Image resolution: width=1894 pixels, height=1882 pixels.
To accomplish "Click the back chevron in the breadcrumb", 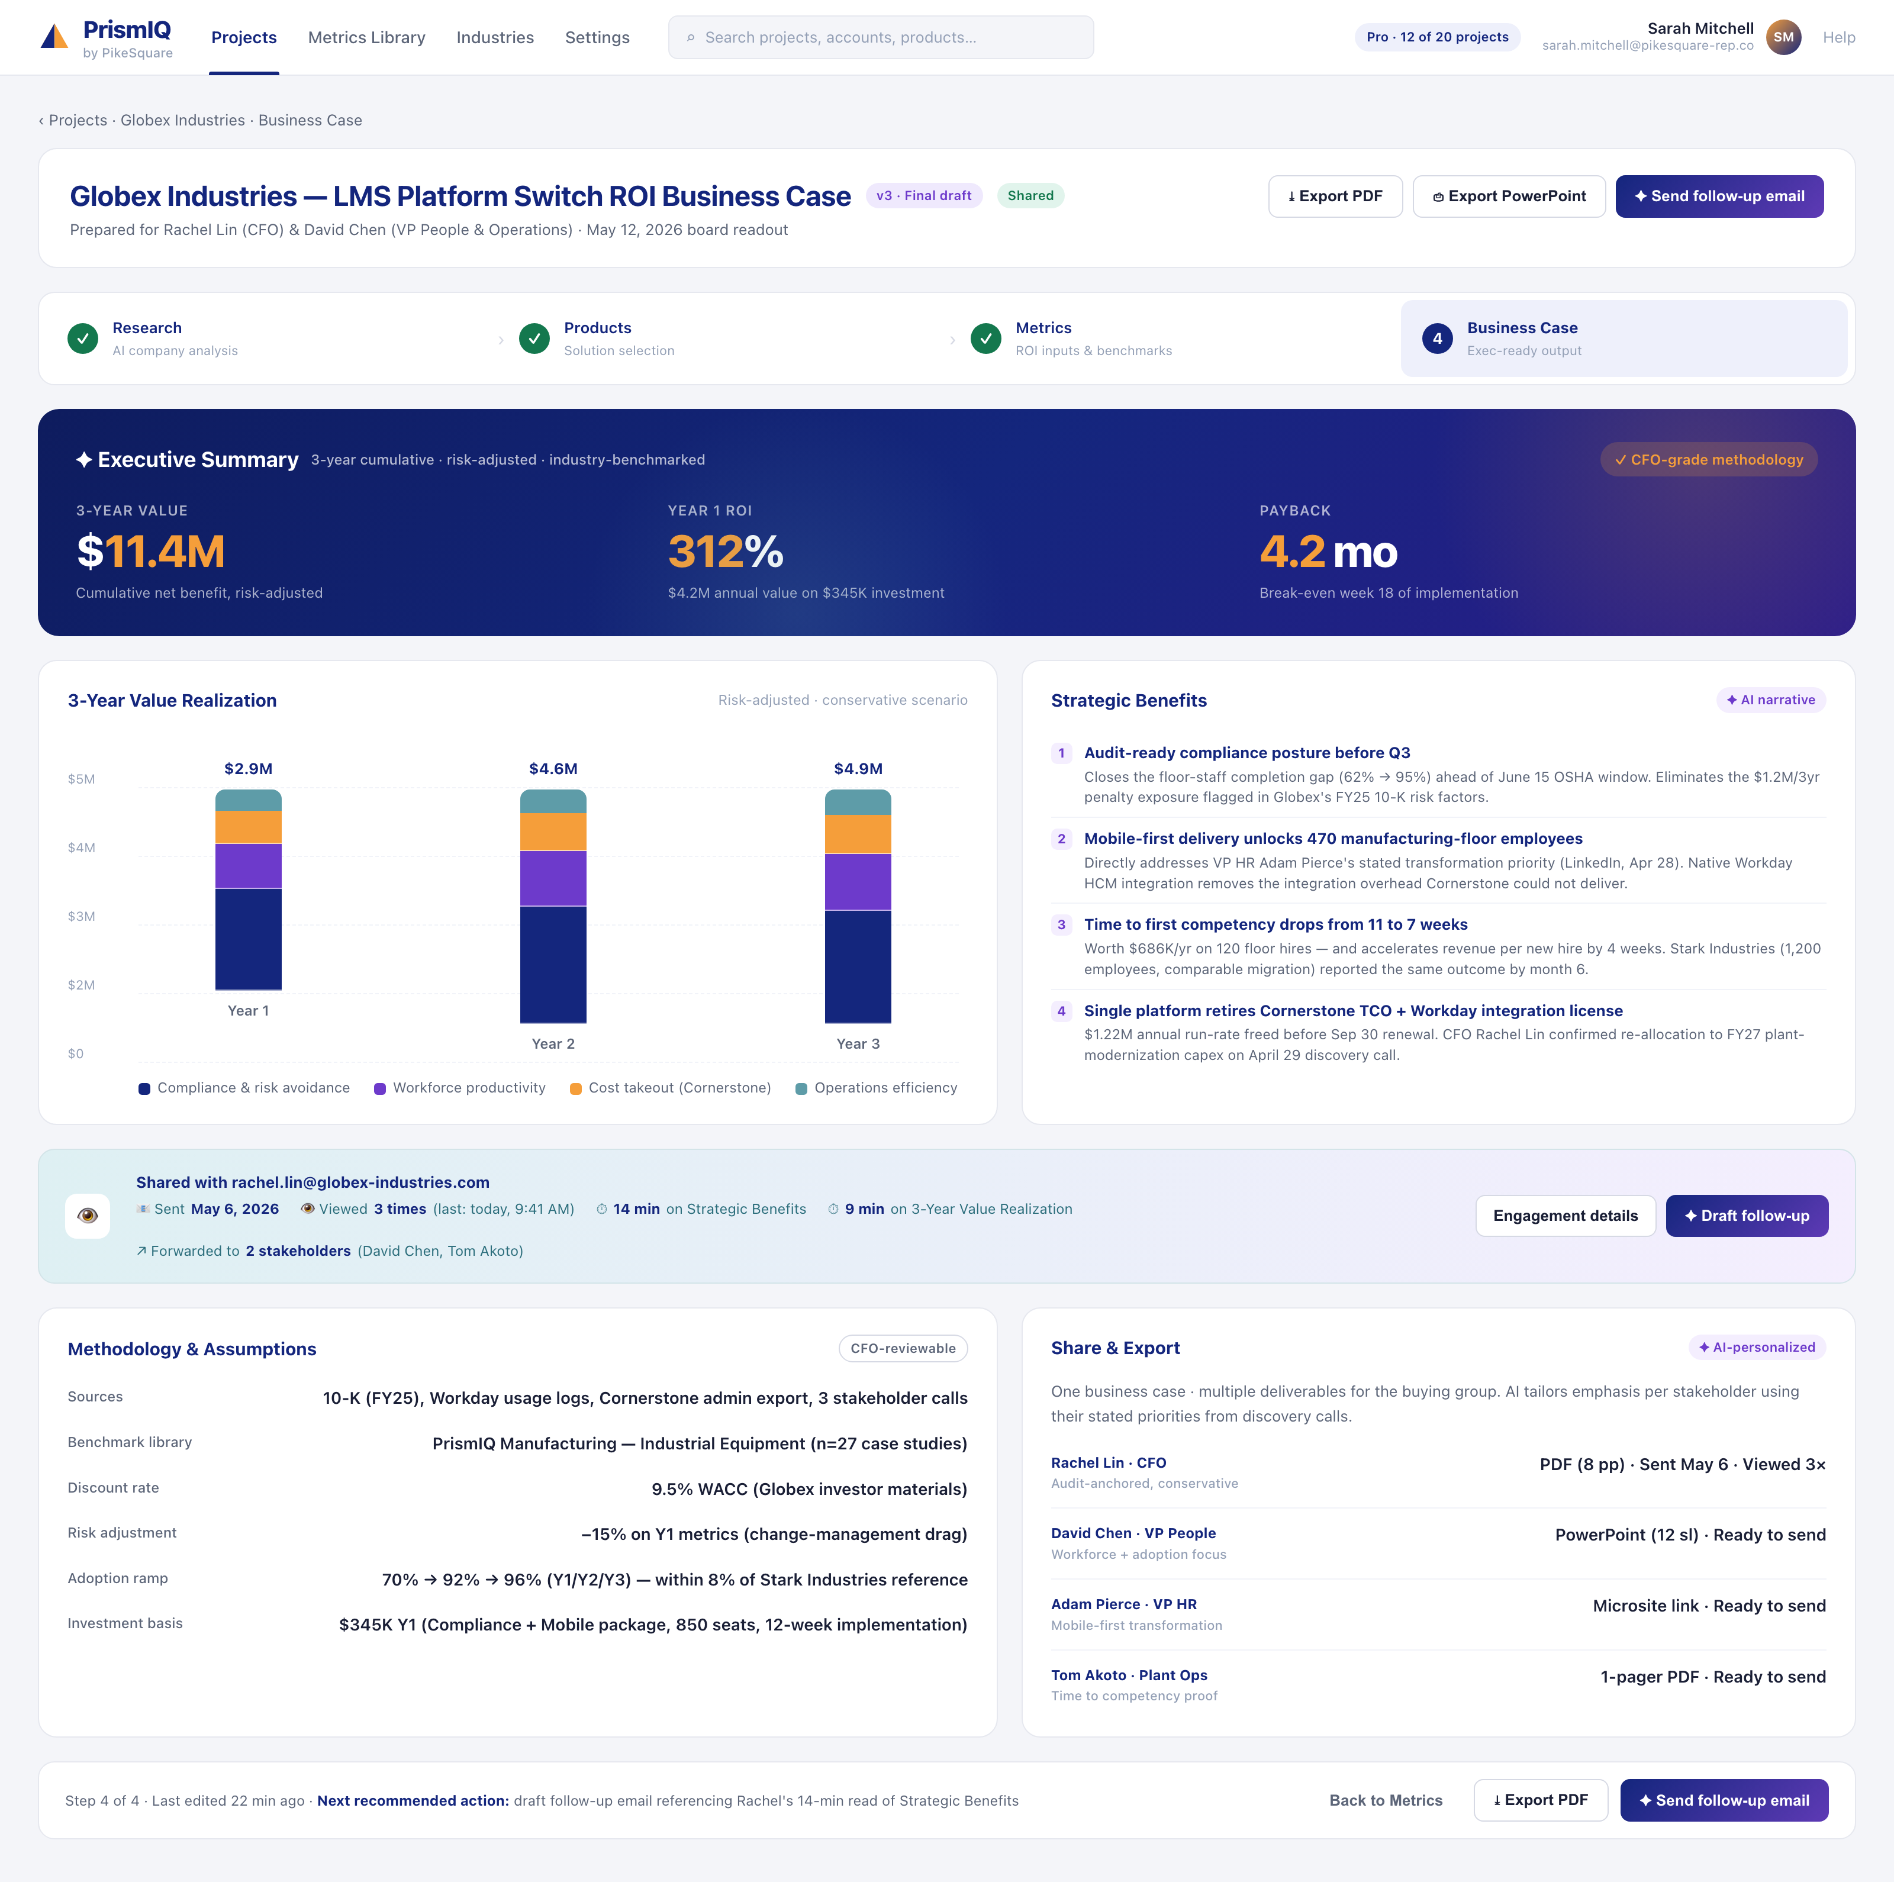I will [41, 121].
